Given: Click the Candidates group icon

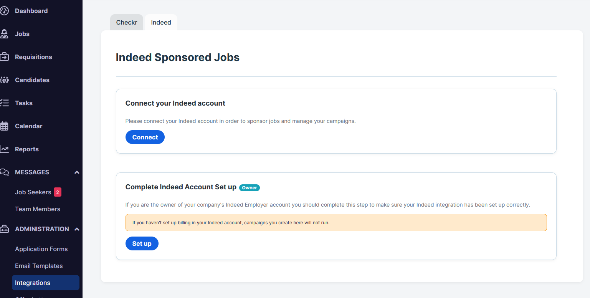Looking at the screenshot, I should (x=4, y=80).
